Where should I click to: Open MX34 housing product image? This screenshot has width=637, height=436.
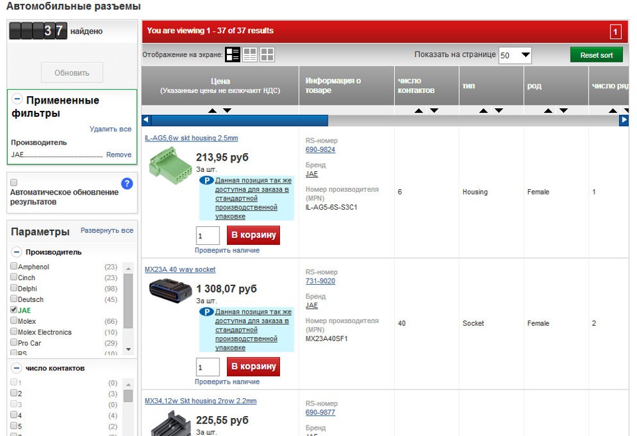(171, 423)
